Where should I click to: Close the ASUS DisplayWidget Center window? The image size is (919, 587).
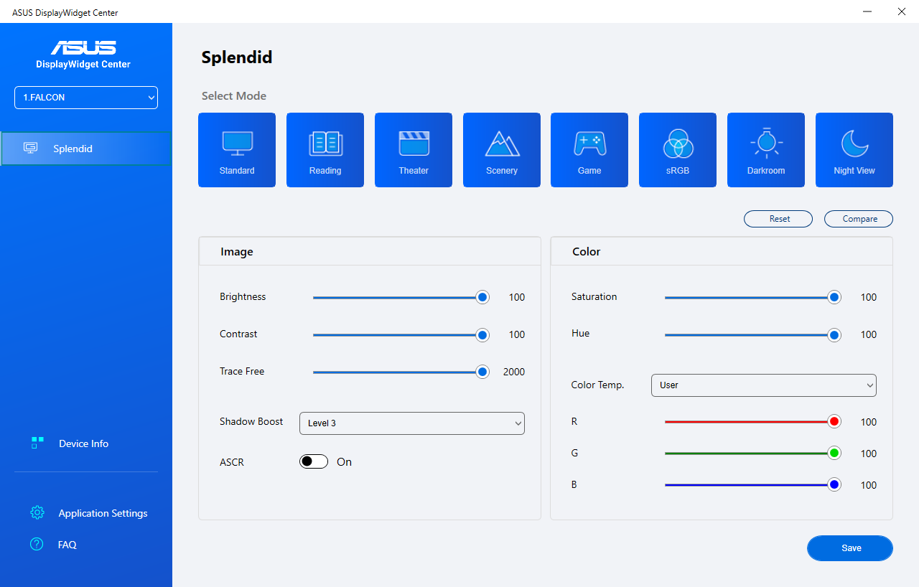902,11
